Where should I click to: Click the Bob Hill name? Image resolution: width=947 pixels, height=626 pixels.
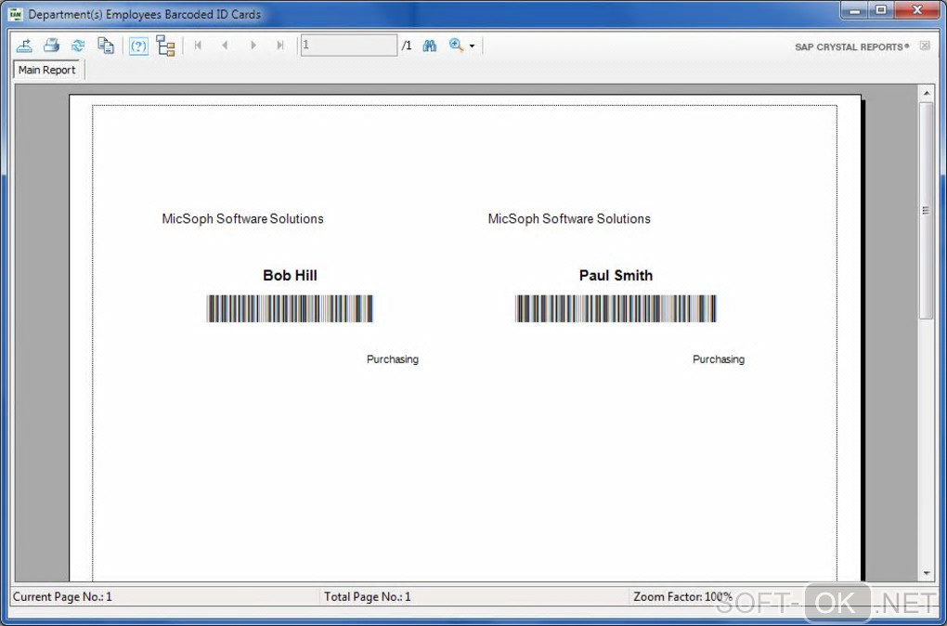coord(290,276)
